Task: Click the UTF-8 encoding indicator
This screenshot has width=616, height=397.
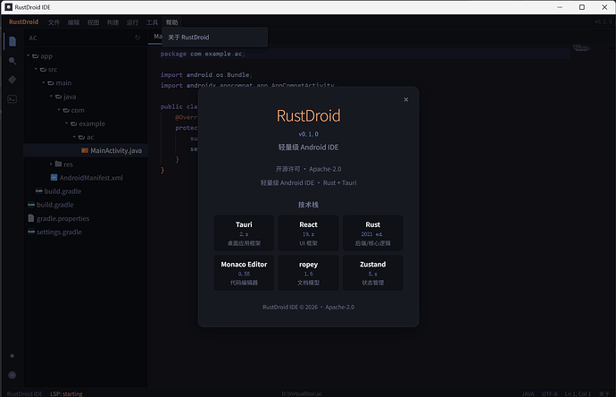Action: point(549,393)
